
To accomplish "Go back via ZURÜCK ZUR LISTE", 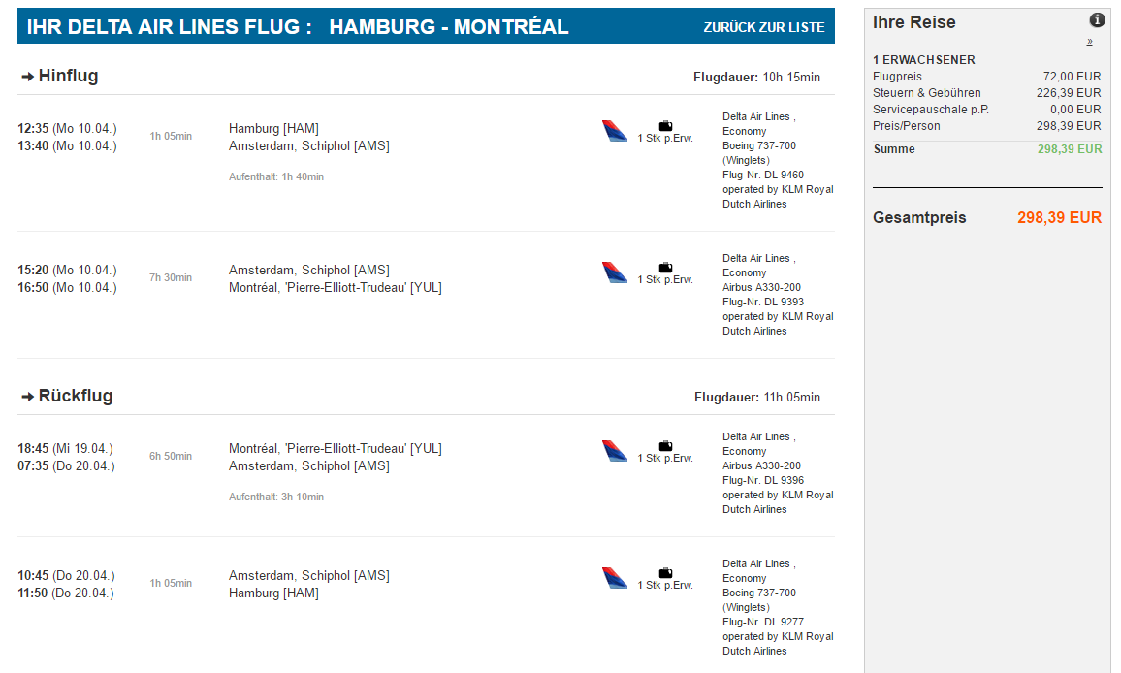I will click(763, 27).
